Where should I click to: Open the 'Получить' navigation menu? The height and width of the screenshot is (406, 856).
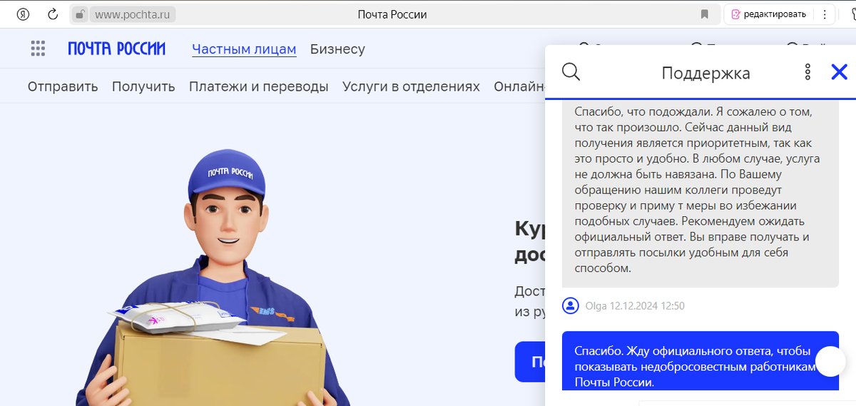tap(143, 86)
